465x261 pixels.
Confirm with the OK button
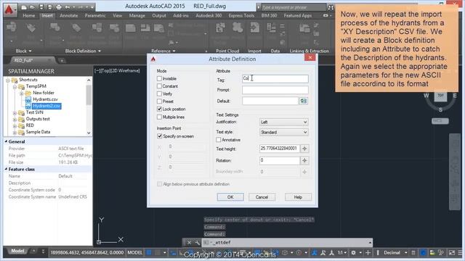point(230,197)
